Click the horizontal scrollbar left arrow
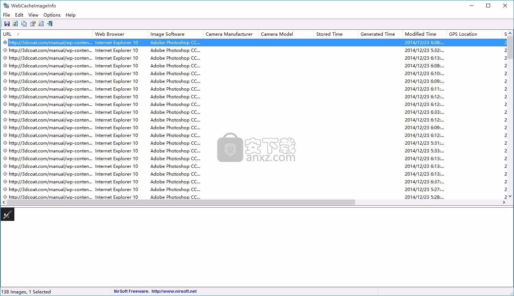 (x=4, y=202)
